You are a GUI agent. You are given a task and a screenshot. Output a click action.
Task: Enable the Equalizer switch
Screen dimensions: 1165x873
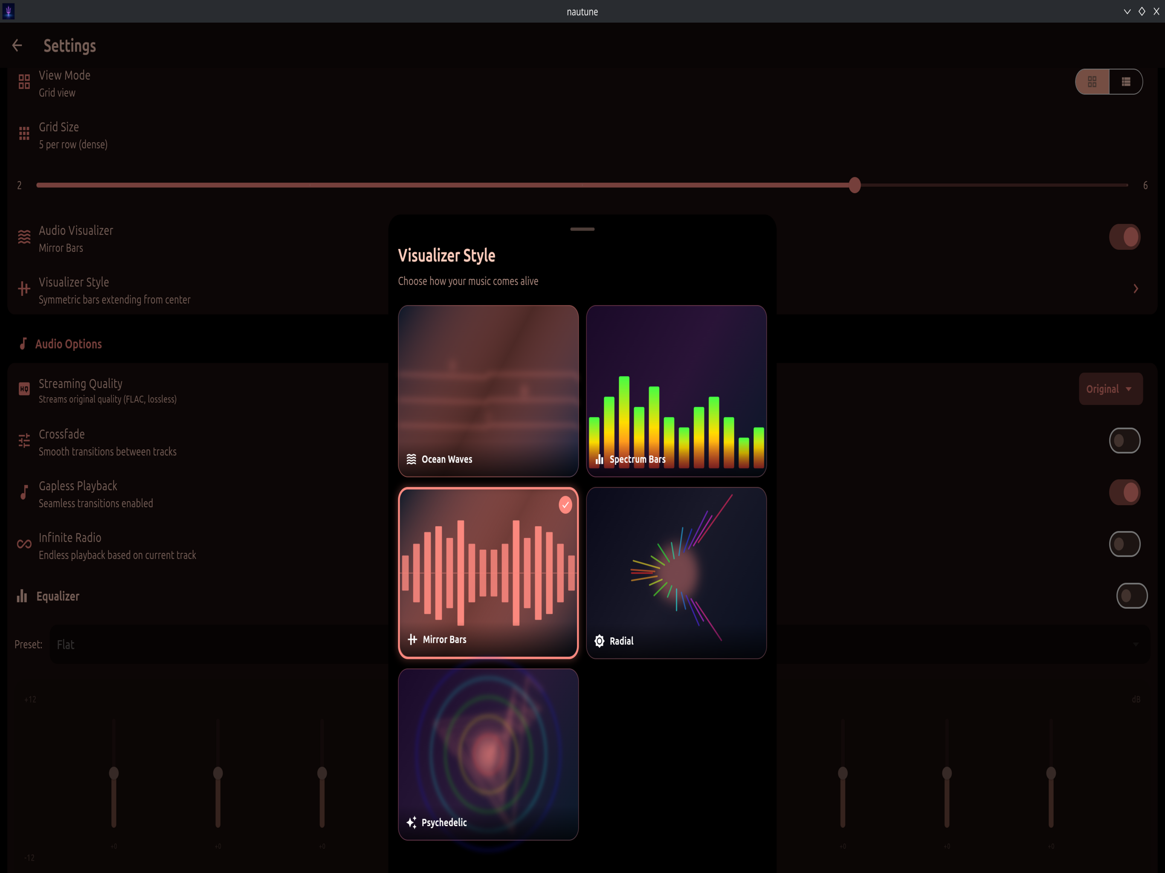(1132, 596)
